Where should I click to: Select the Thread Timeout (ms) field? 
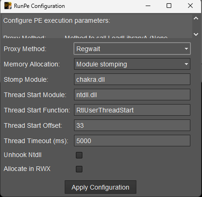(132, 141)
